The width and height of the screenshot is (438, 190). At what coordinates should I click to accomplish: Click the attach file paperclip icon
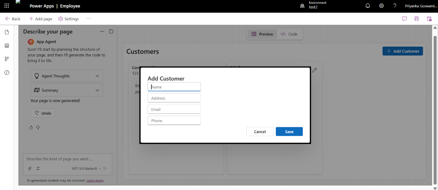point(30,168)
